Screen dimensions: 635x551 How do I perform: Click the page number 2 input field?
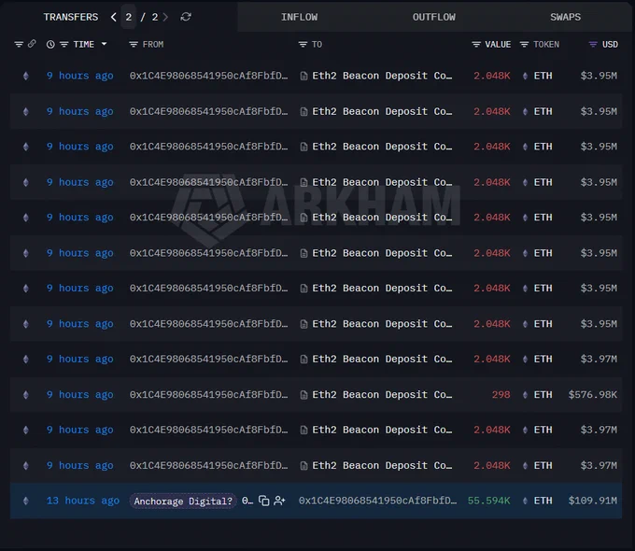(128, 17)
